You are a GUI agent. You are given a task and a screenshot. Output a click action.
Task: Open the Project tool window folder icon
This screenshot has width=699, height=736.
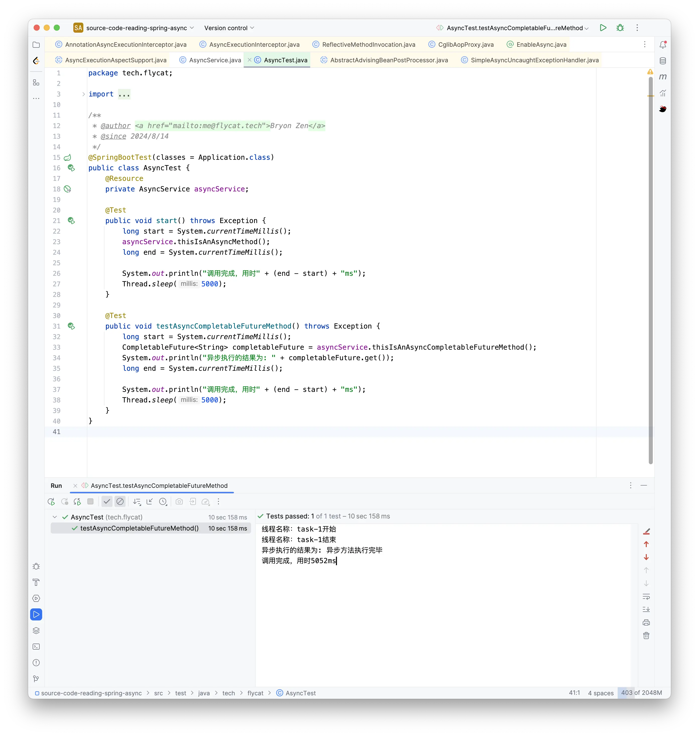(36, 45)
